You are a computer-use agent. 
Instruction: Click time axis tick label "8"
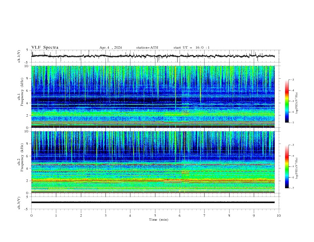(x=229, y=216)
